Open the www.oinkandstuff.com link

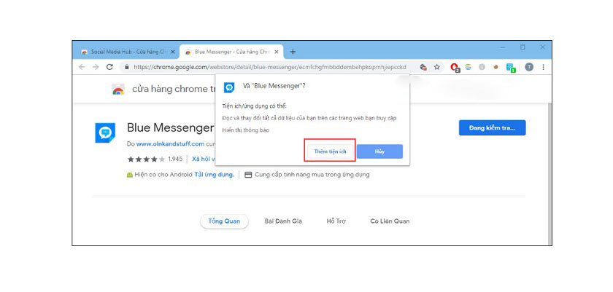click(x=171, y=144)
